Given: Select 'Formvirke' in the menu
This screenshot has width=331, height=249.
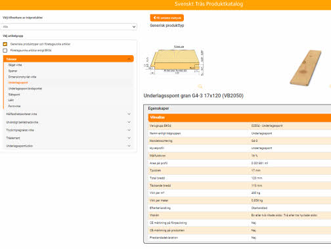Looking at the screenshot, I should click(14, 106).
